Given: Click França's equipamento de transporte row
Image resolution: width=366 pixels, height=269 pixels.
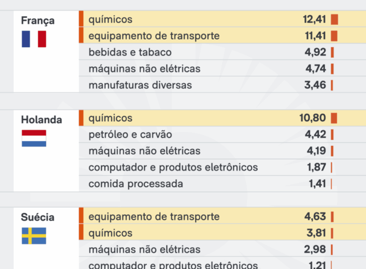Looking at the screenshot, I should (154, 36).
